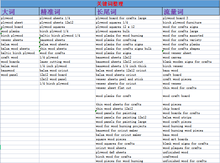Select the '流量词' column header
This screenshot has width=220, height=163.
191,11
